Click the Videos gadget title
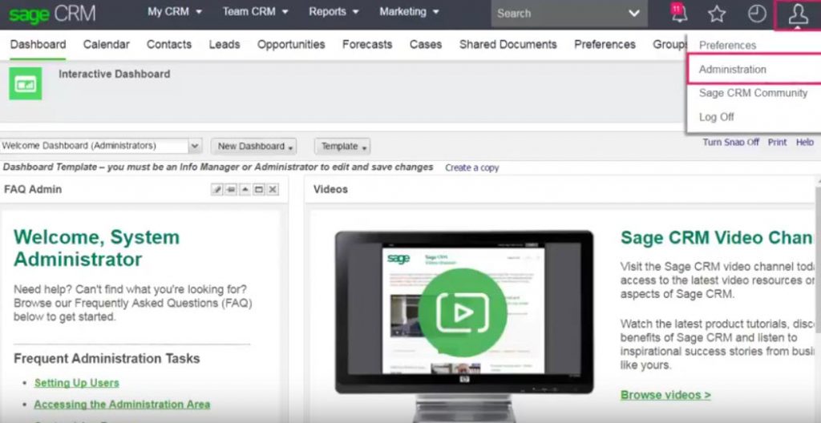Screen dimensions: 821x423 [x=330, y=190]
